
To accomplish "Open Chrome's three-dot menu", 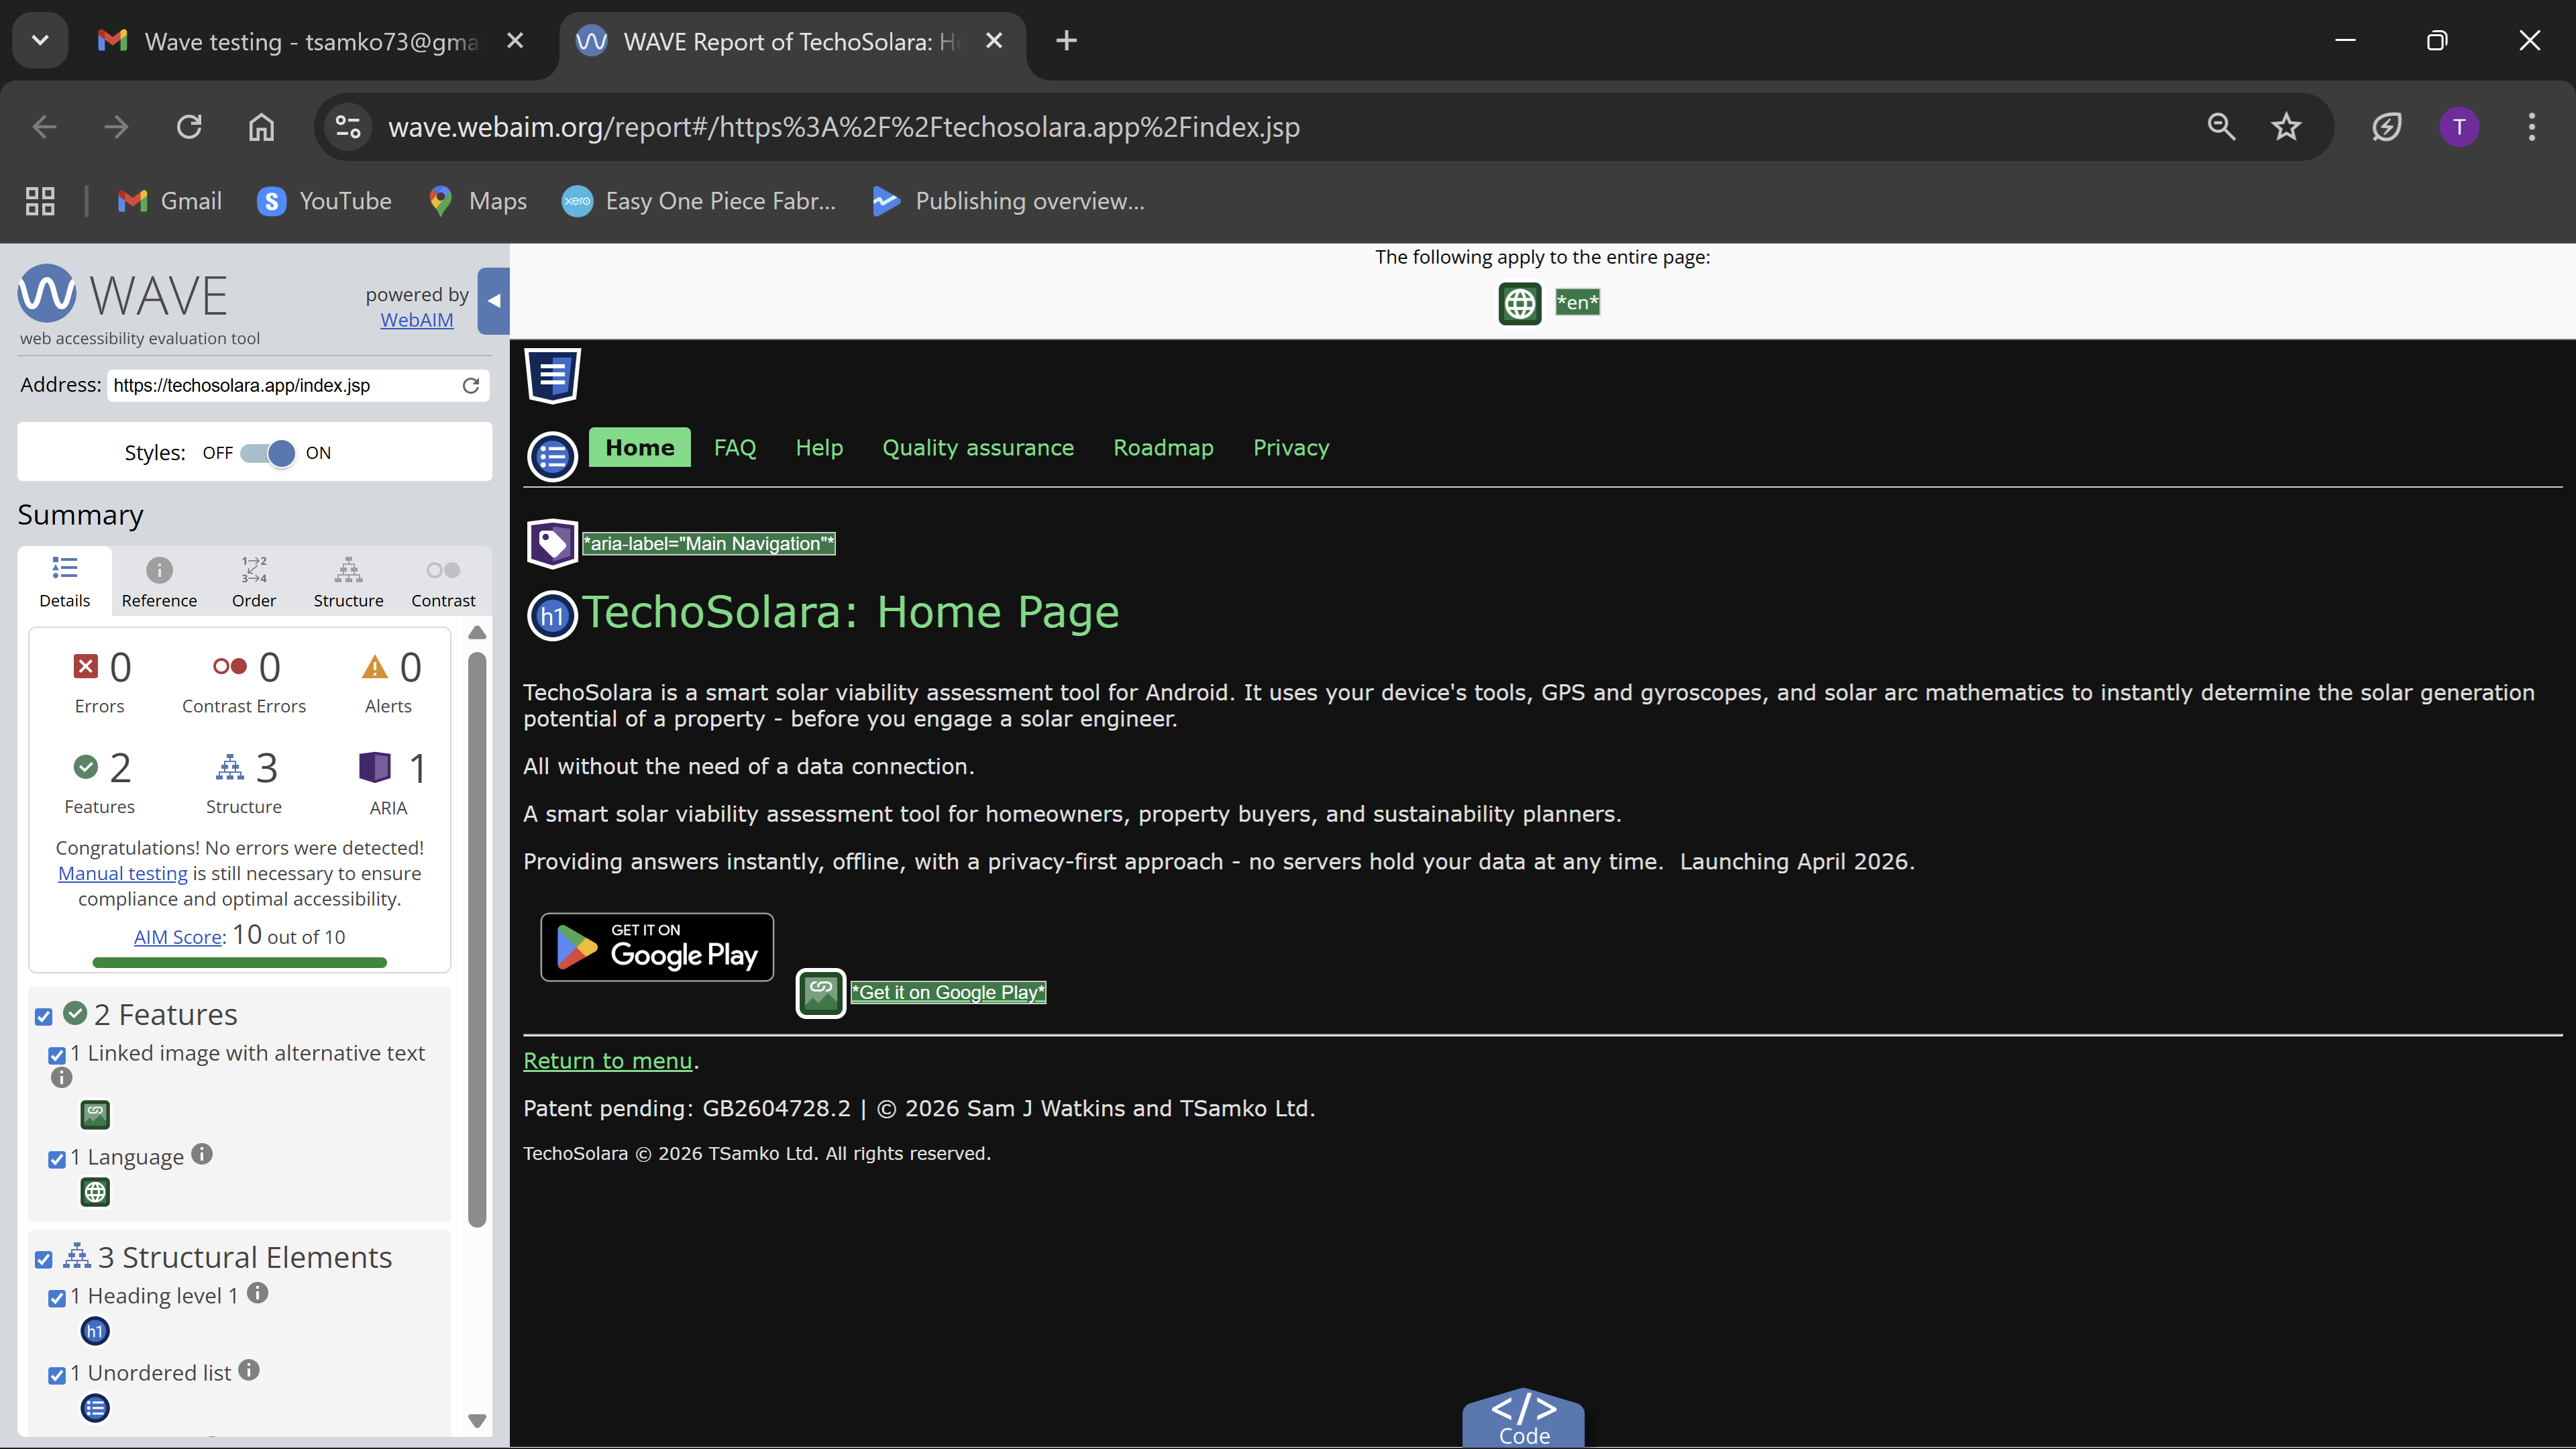I will tap(2531, 127).
